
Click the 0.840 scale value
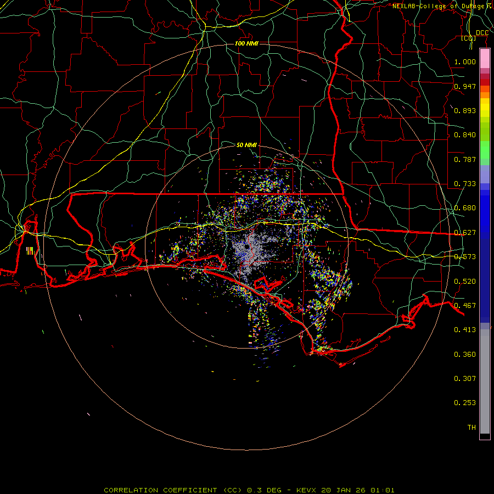click(465, 135)
